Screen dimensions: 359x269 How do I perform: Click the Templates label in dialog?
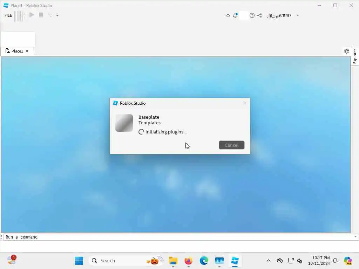coord(149,123)
